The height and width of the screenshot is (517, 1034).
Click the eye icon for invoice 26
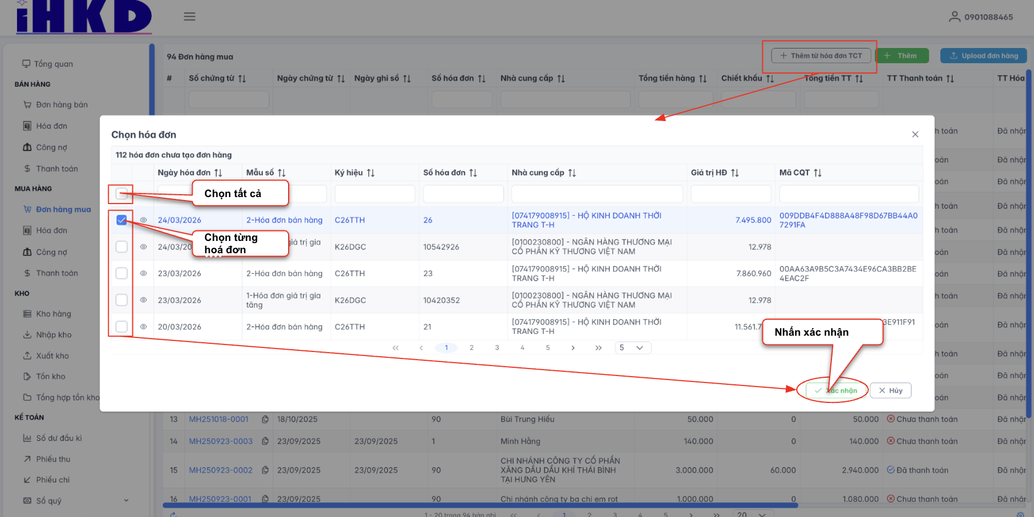pyautogui.click(x=143, y=220)
